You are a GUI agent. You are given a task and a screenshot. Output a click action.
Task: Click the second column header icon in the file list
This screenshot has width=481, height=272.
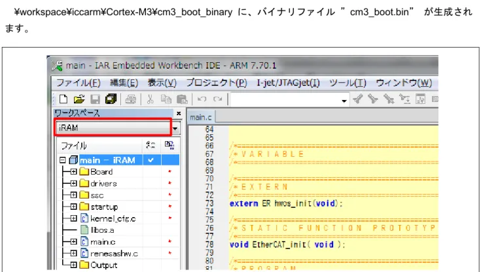(169, 145)
